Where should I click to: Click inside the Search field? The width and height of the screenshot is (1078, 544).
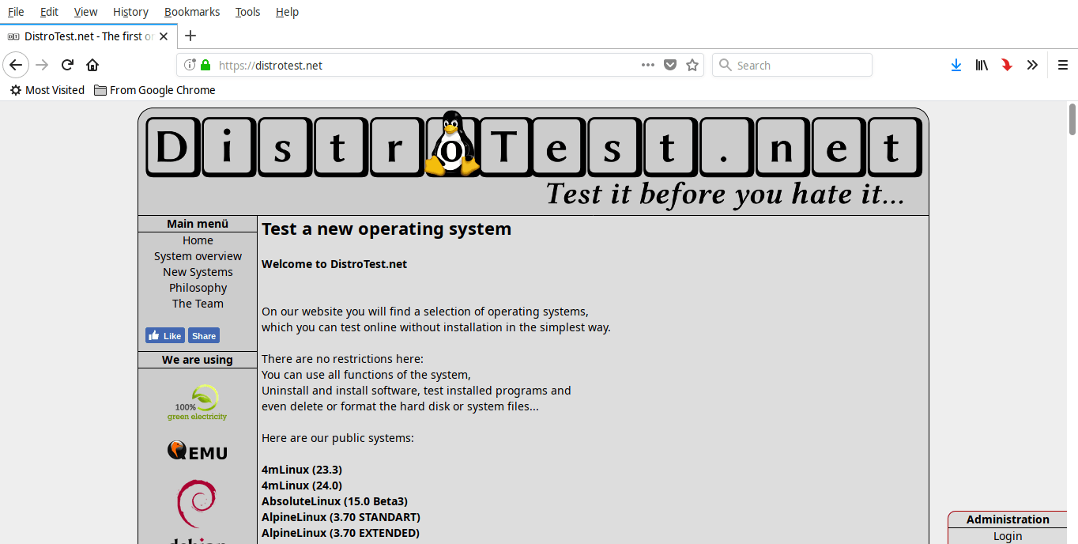pos(790,65)
